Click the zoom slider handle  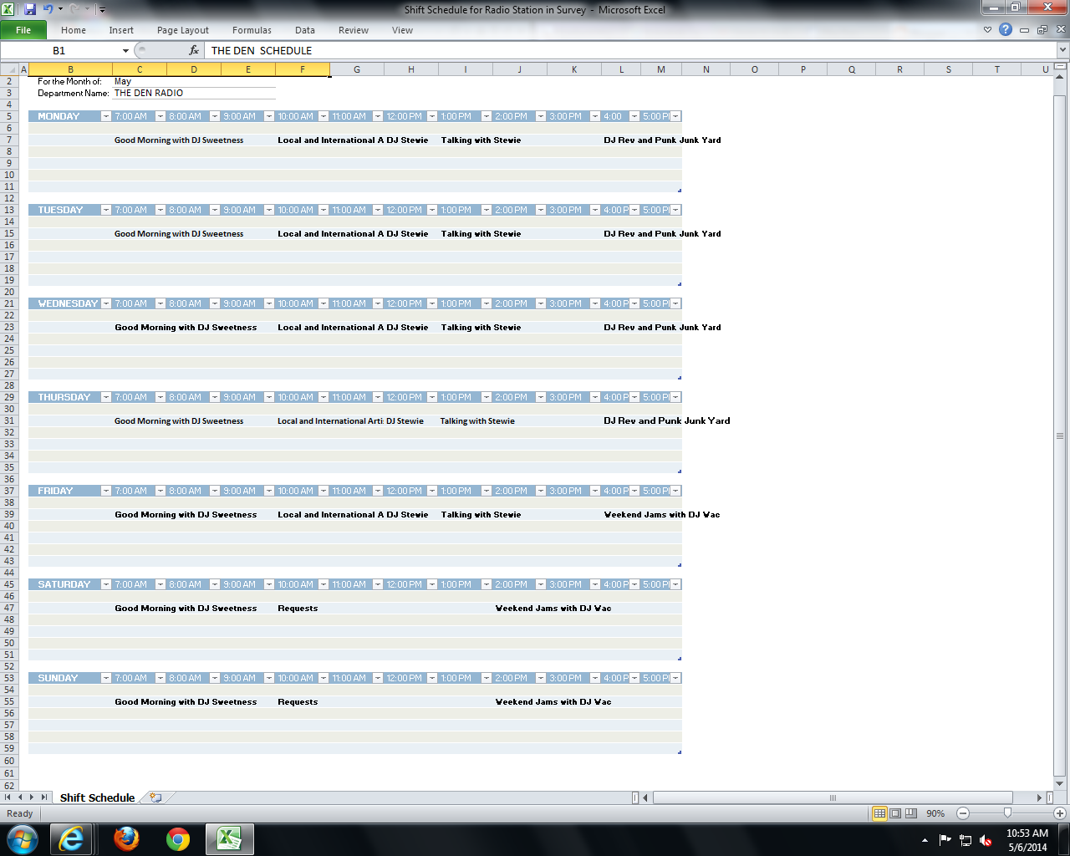click(x=1007, y=813)
